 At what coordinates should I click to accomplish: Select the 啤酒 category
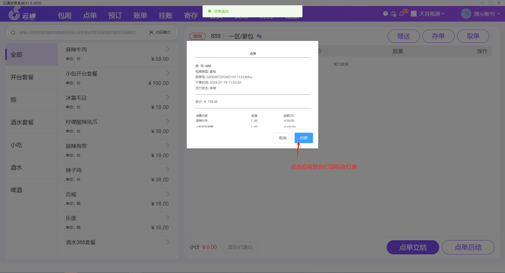click(x=16, y=190)
